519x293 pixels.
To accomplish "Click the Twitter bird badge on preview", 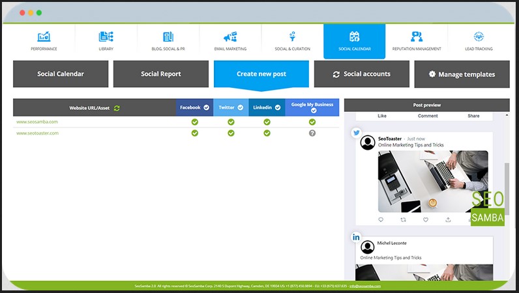I will 356,133.
